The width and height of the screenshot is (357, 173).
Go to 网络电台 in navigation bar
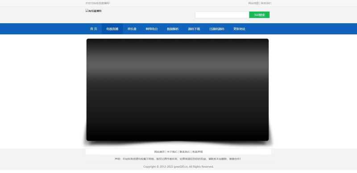(x=152, y=29)
